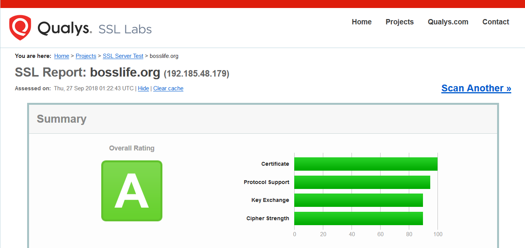
Task: Open the Projects item in top navigation
Action: (399, 22)
